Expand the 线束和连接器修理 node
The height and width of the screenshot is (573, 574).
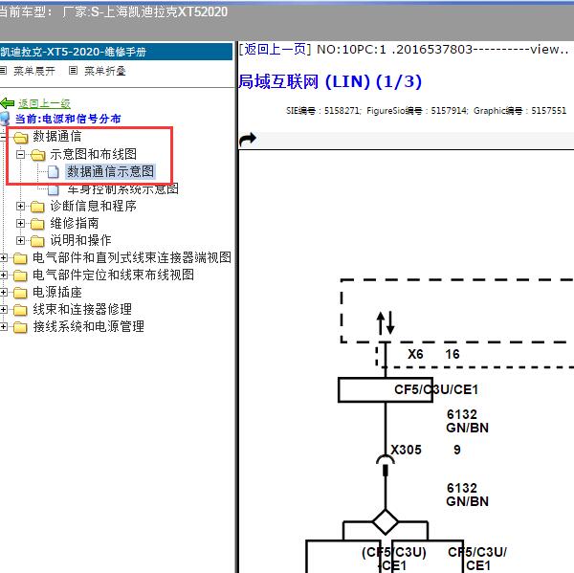[3, 309]
